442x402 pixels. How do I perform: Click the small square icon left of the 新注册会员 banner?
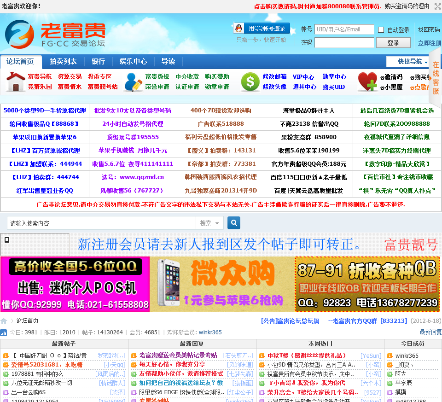coord(7,239)
